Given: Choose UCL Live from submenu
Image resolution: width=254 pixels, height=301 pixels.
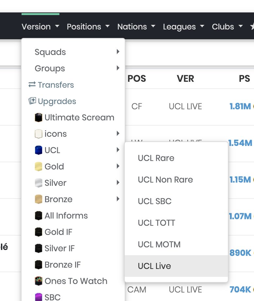Looking at the screenshot, I should coord(176,266).
